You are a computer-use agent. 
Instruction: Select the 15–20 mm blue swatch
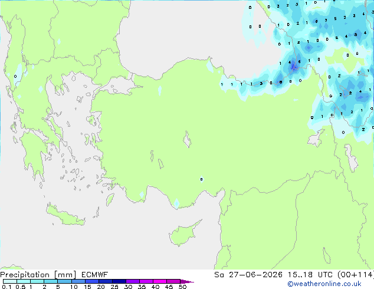(x=92, y=281)
